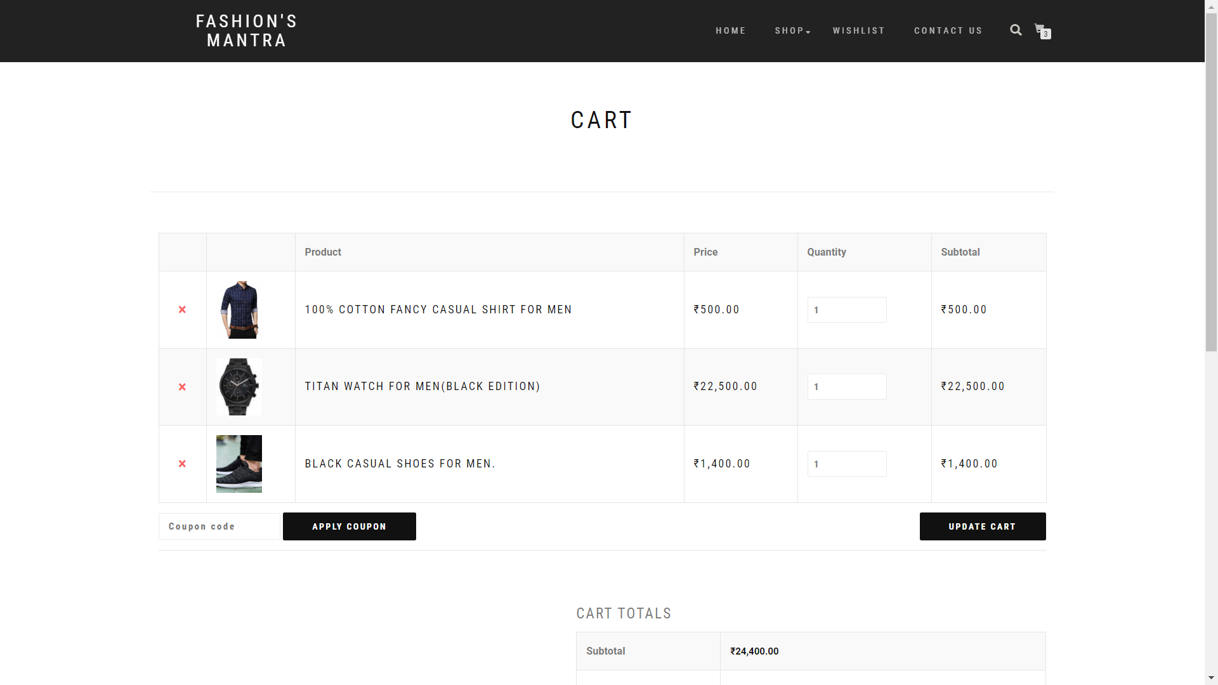Focus the Coupon code field
The width and height of the screenshot is (1218, 685).
219,526
